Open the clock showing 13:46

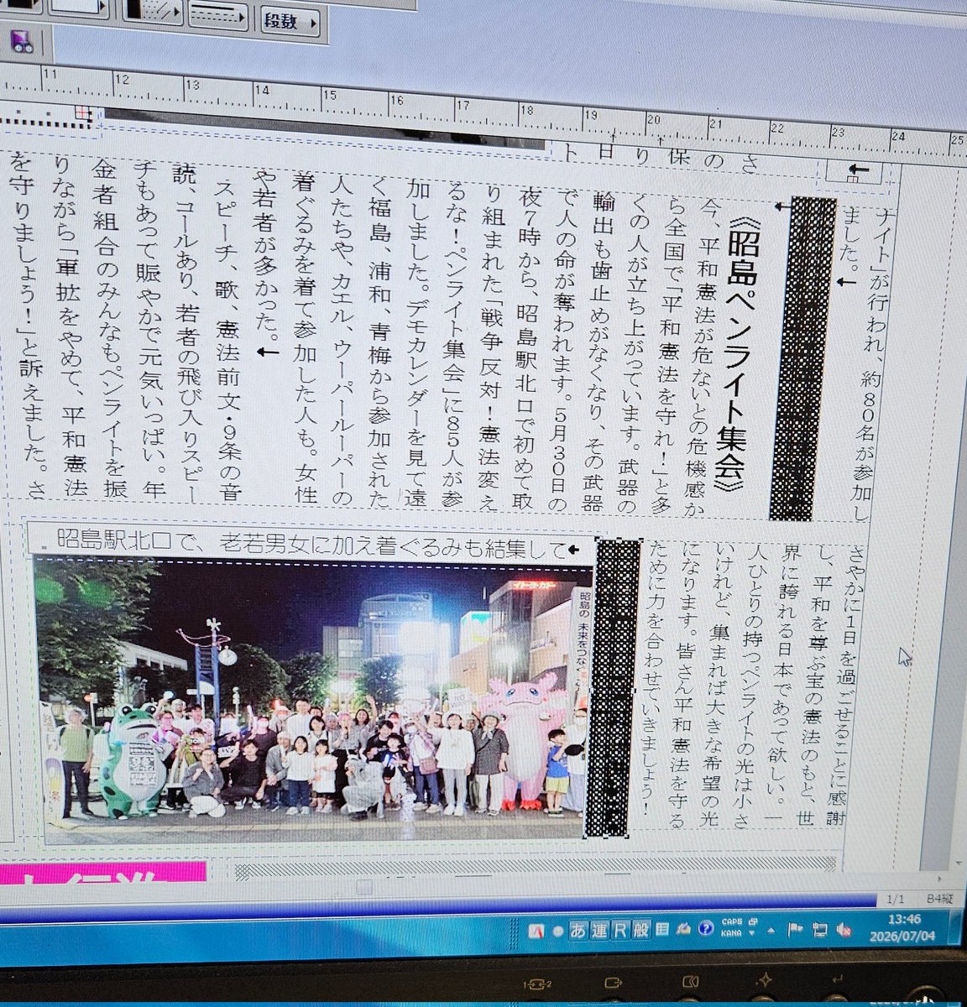click(x=904, y=929)
